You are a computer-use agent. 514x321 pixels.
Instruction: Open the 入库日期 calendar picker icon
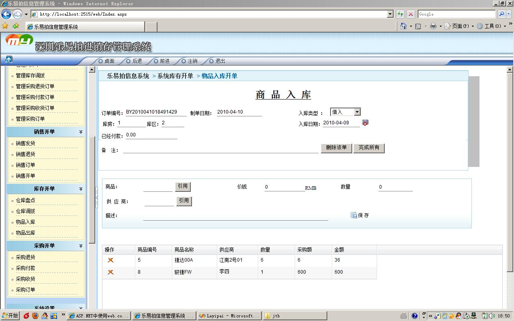365,122
